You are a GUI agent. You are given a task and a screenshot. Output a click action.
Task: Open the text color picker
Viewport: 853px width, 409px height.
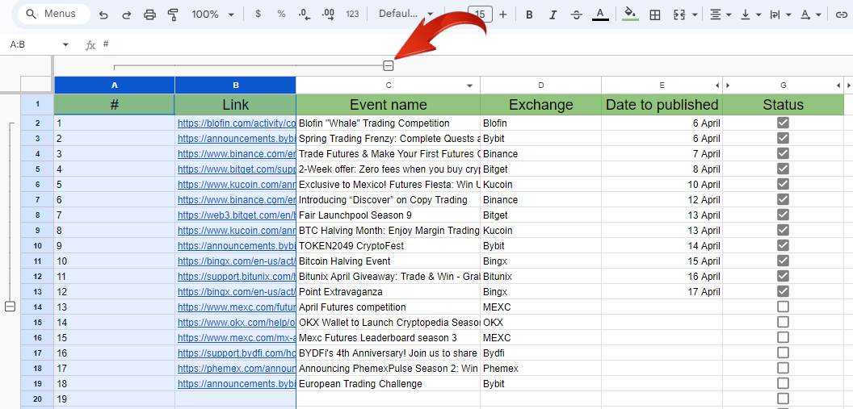click(600, 15)
